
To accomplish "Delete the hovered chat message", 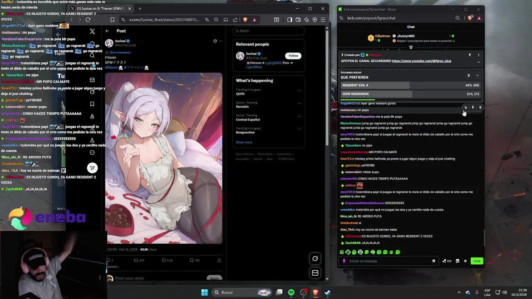I will tap(480, 108).
